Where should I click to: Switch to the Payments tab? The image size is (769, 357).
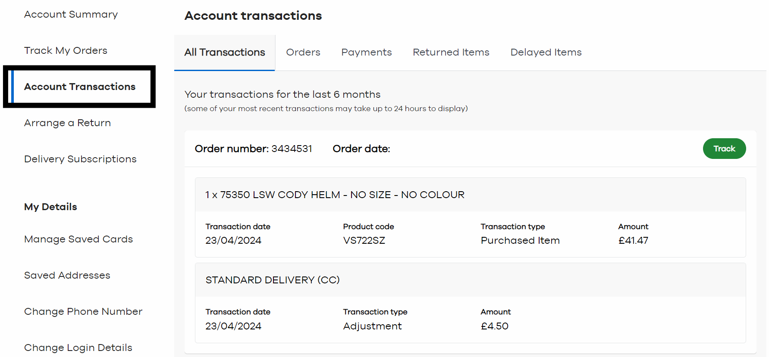366,52
